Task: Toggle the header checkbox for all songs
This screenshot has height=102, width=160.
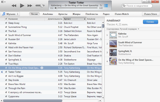Action: tap(6, 19)
